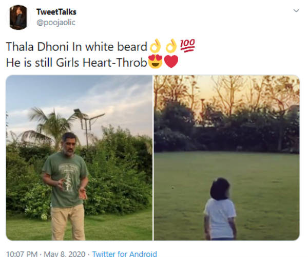The width and height of the screenshot is (308, 257).
Task: Click the red heart emoji
Action: click(x=171, y=62)
